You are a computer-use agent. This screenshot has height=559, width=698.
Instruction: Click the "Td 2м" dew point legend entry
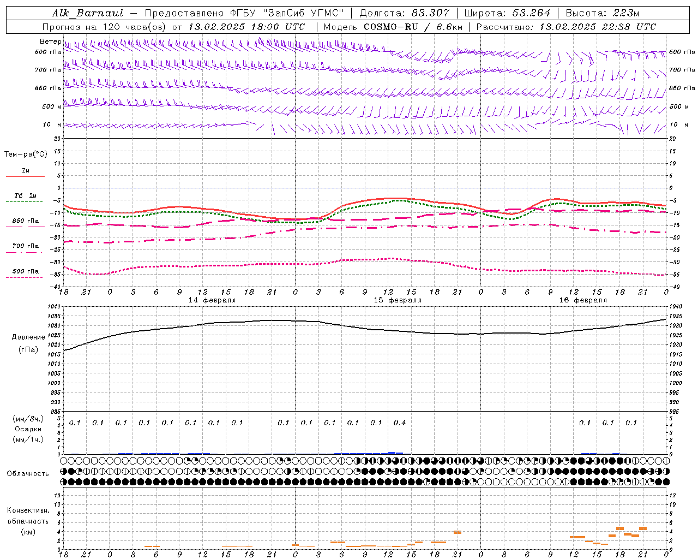[26, 195]
